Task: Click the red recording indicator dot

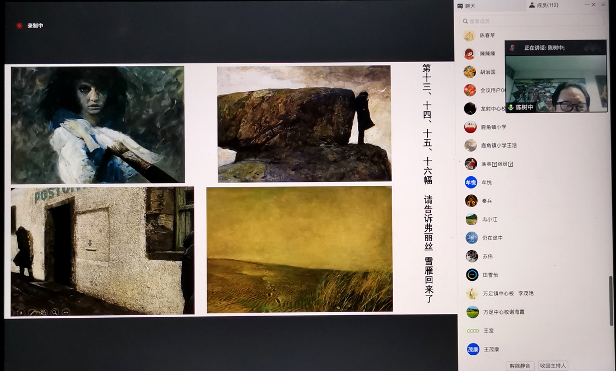Action: 19,26
